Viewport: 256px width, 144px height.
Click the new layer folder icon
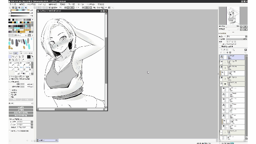click(227, 50)
